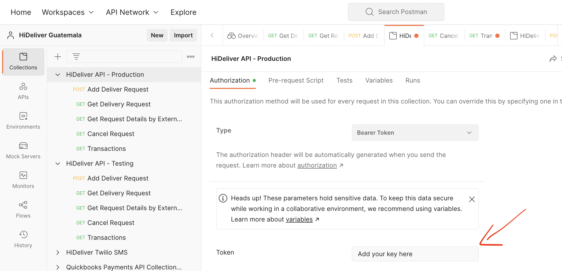Switch to the Runs tab
This screenshot has height=271, width=562.
[413, 80]
